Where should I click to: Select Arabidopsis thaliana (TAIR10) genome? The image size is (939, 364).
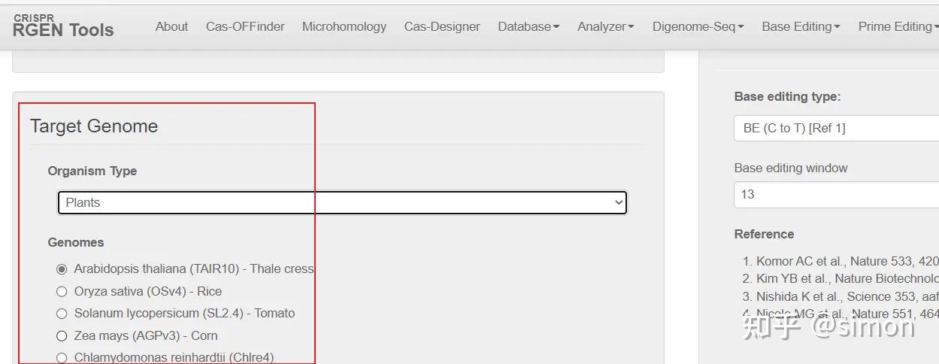(x=62, y=268)
